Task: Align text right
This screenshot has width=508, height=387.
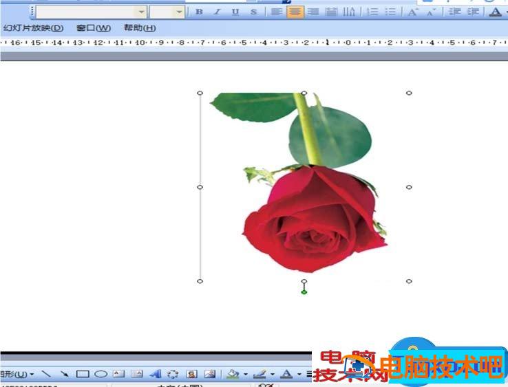Action: 313,12
